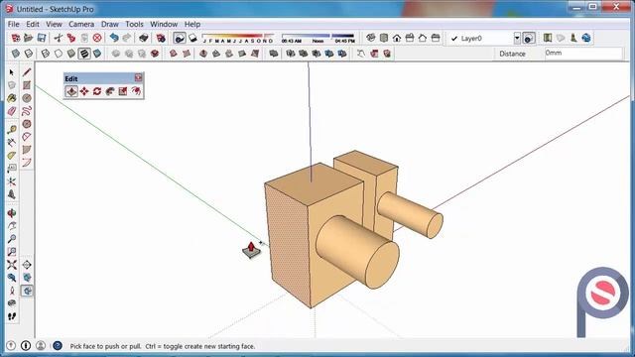Switch to Top standard view

(384, 38)
